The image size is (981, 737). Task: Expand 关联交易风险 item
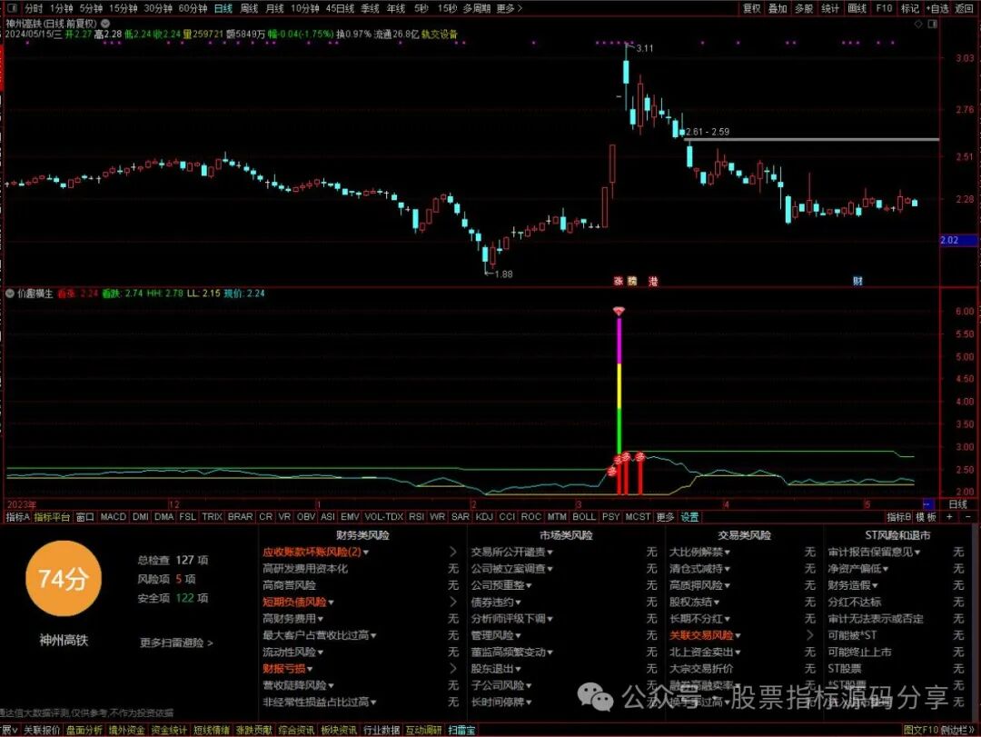click(705, 635)
